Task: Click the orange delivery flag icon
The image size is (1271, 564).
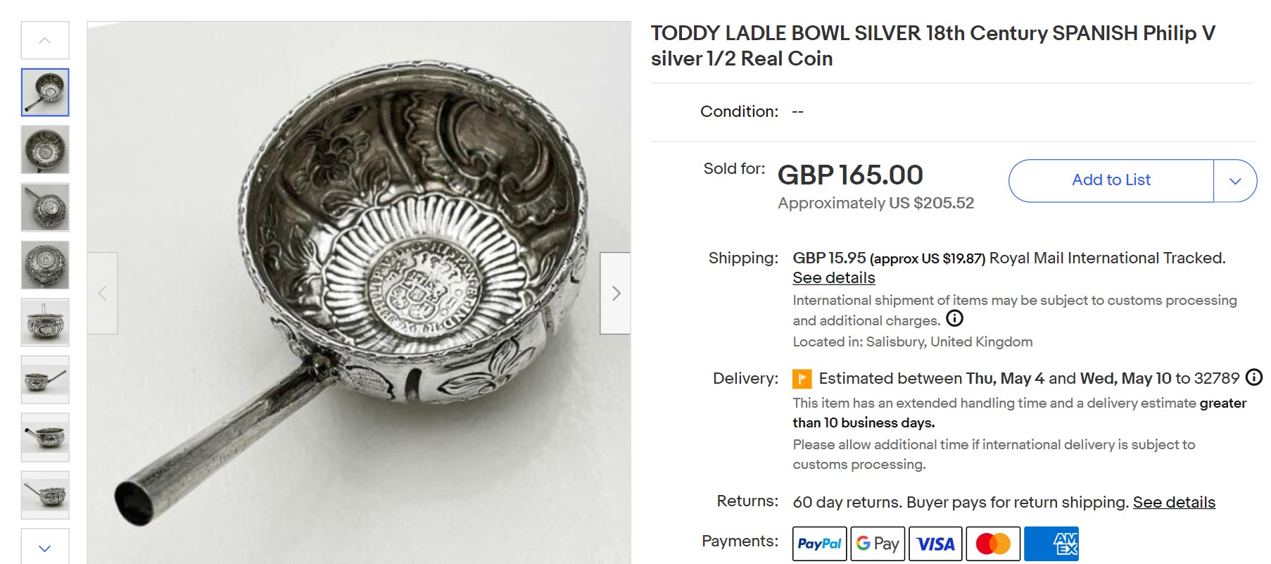Action: pos(802,378)
